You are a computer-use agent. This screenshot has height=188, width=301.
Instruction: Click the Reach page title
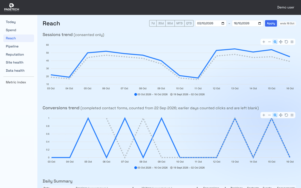(x=51, y=23)
